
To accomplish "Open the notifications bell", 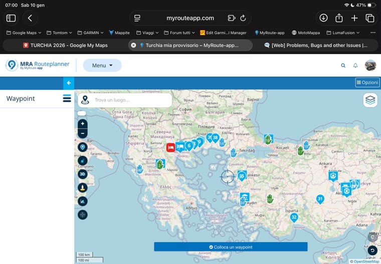I will [x=355, y=65].
